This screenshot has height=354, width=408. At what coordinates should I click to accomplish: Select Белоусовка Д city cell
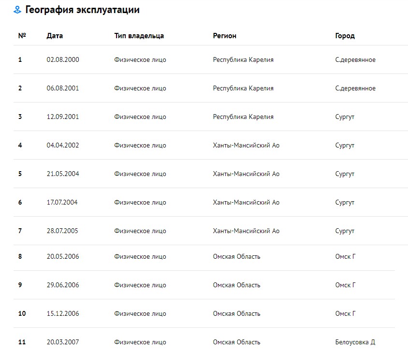[355, 342]
